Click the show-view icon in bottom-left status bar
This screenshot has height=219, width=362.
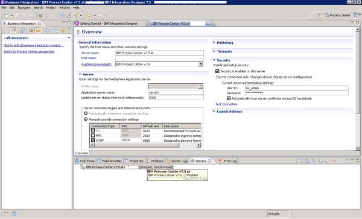pyautogui.click(x=6, y=213)
